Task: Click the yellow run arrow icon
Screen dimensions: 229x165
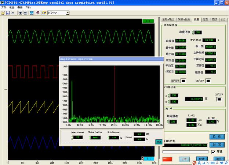Action: click(x=44, y=13)
